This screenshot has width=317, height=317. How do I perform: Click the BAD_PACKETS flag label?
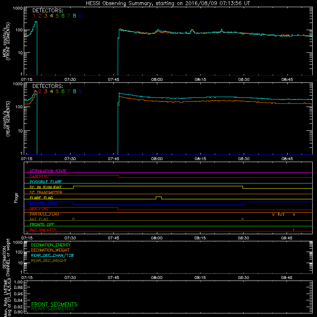click(x=43, y=230)
